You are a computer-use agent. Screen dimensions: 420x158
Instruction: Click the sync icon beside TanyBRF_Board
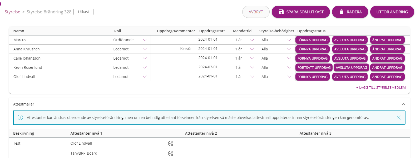click(171, 153)
